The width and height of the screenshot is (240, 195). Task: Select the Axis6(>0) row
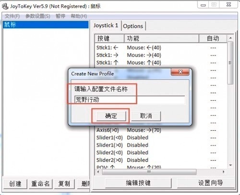(161, 130)
